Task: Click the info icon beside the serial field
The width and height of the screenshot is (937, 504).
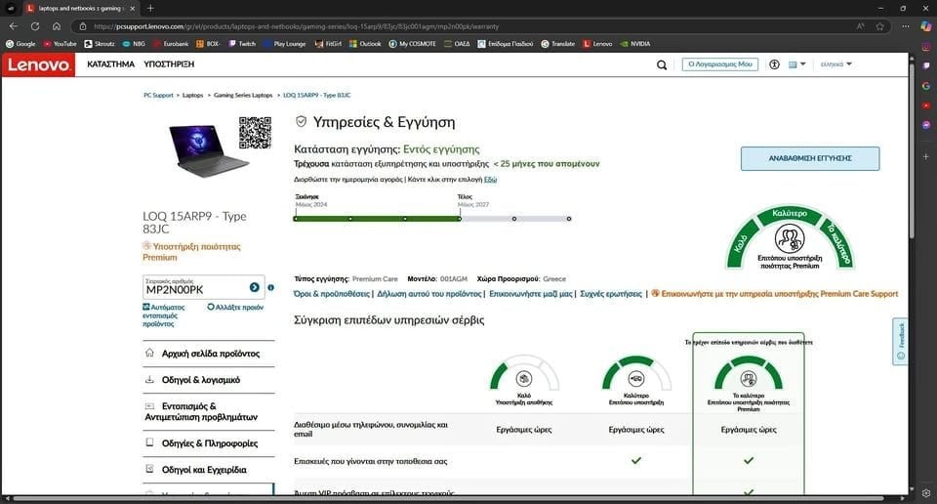Action: [270, 287]
